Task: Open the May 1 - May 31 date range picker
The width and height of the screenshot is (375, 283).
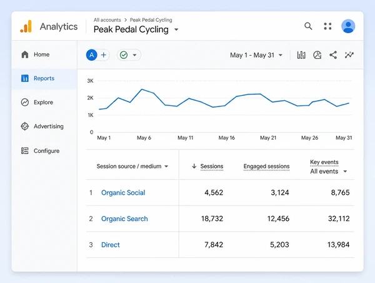Action: (x=256, y=55)
